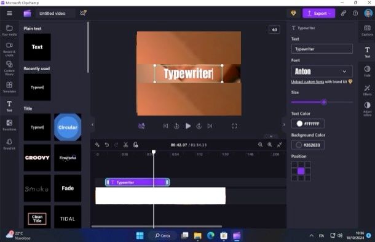Choose the TIDAL title style
375x242 pixels.
(x=68, y=217)
